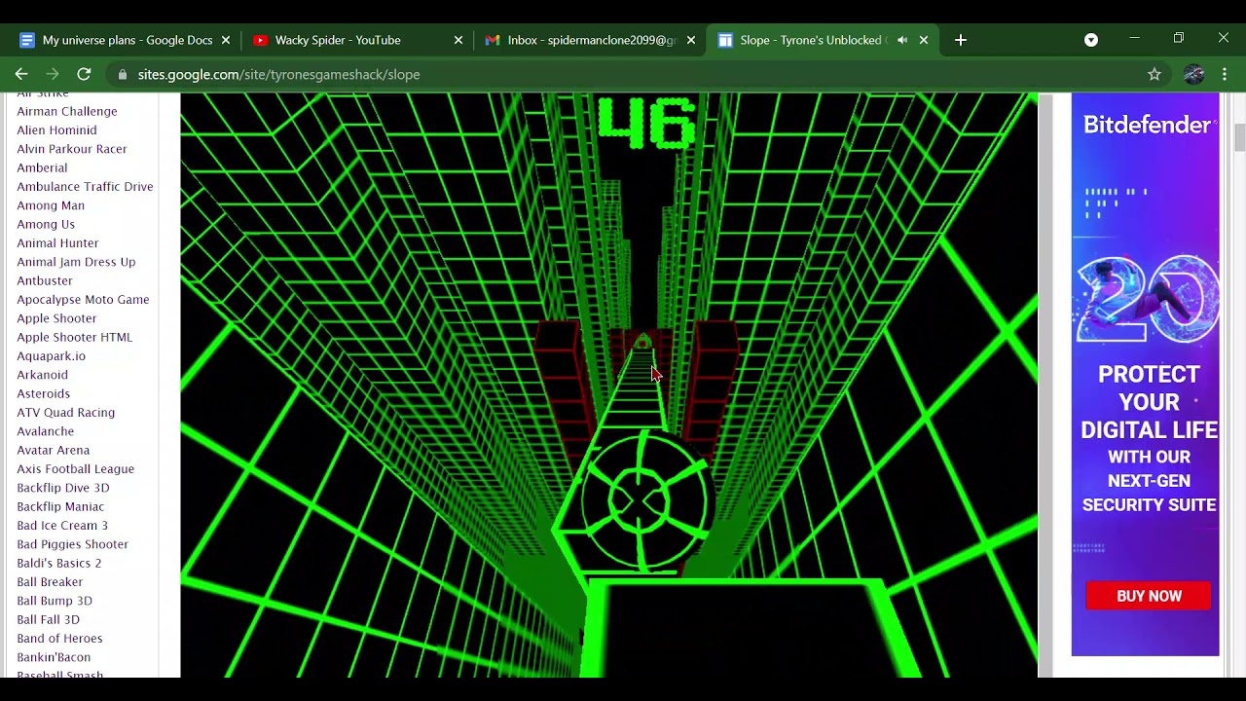Open the tab search dropdown arrow
Image resolution: width=1246 pixels, height=701 pixels.
click(x=1091, y=40)
